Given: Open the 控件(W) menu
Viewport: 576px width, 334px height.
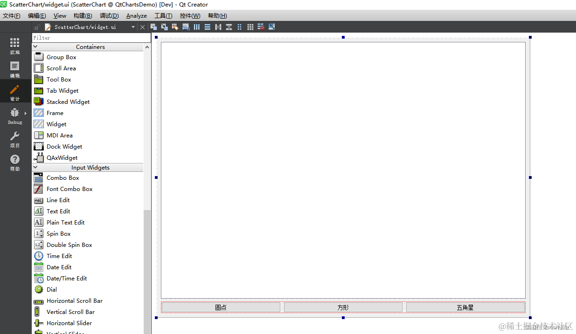Looking at the screenshot, I should pos(190,16).
